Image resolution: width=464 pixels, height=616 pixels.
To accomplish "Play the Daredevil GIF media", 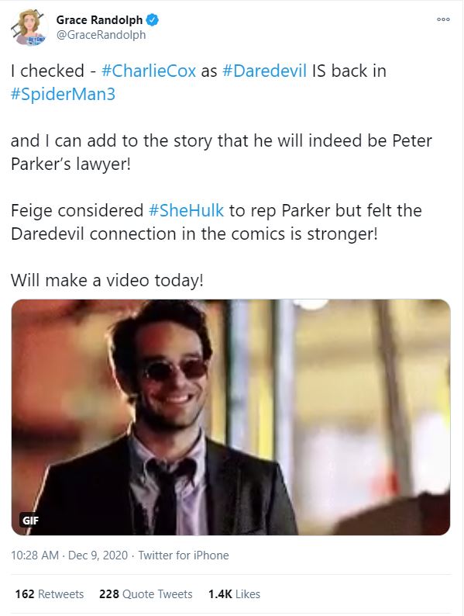I will [x=231, y=417].
